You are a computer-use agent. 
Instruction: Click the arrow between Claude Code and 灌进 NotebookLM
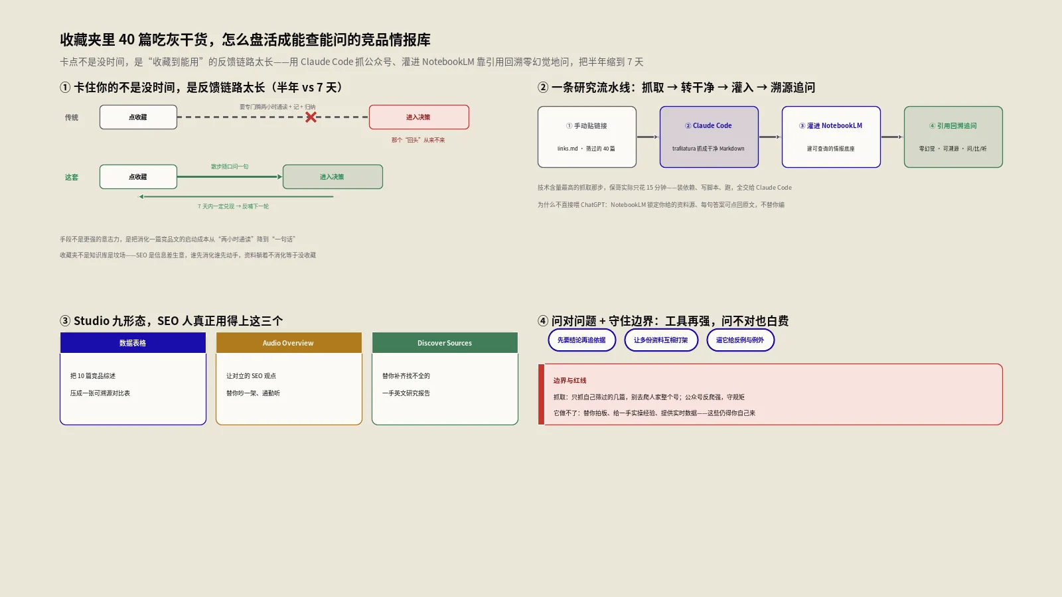pos(770,137)
